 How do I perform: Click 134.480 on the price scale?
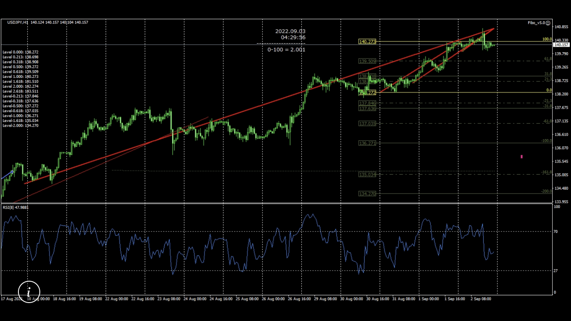(x=561, y=188)
